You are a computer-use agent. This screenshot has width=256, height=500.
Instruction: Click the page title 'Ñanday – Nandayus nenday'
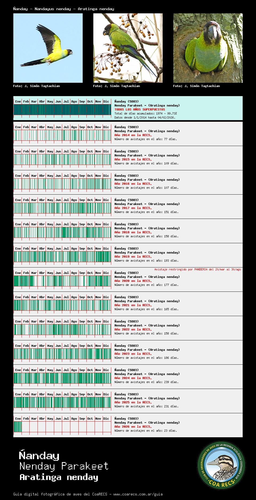pyautogui.click(x=63, y=9)
